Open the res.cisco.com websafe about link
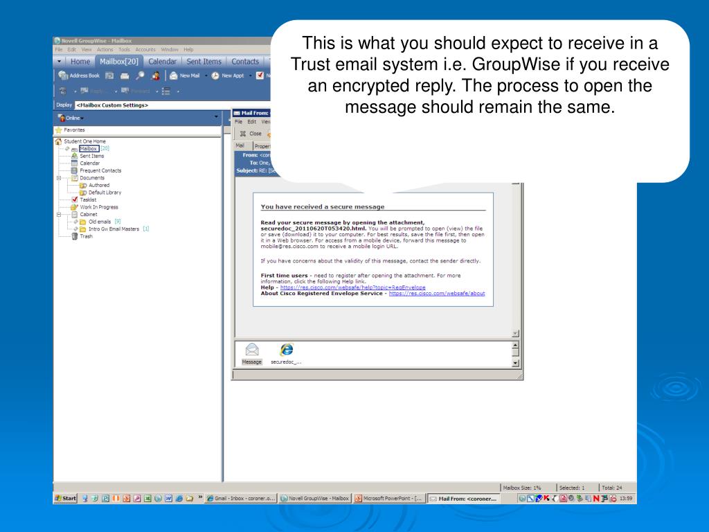Viewport: 709px width, 532px height. [x=437, y=293]
